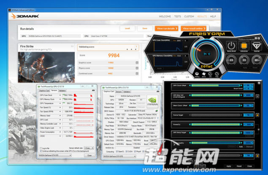This screenshot has width=268, height=175.
Task: Open CUSTOM tab in 3DMark
Action: pyautogui.click(x=189, y=16)
